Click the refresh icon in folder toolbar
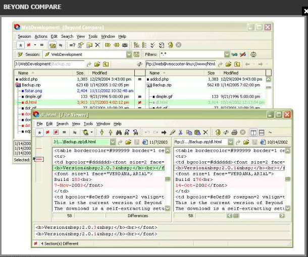308x257 pixels. point(170,45)
